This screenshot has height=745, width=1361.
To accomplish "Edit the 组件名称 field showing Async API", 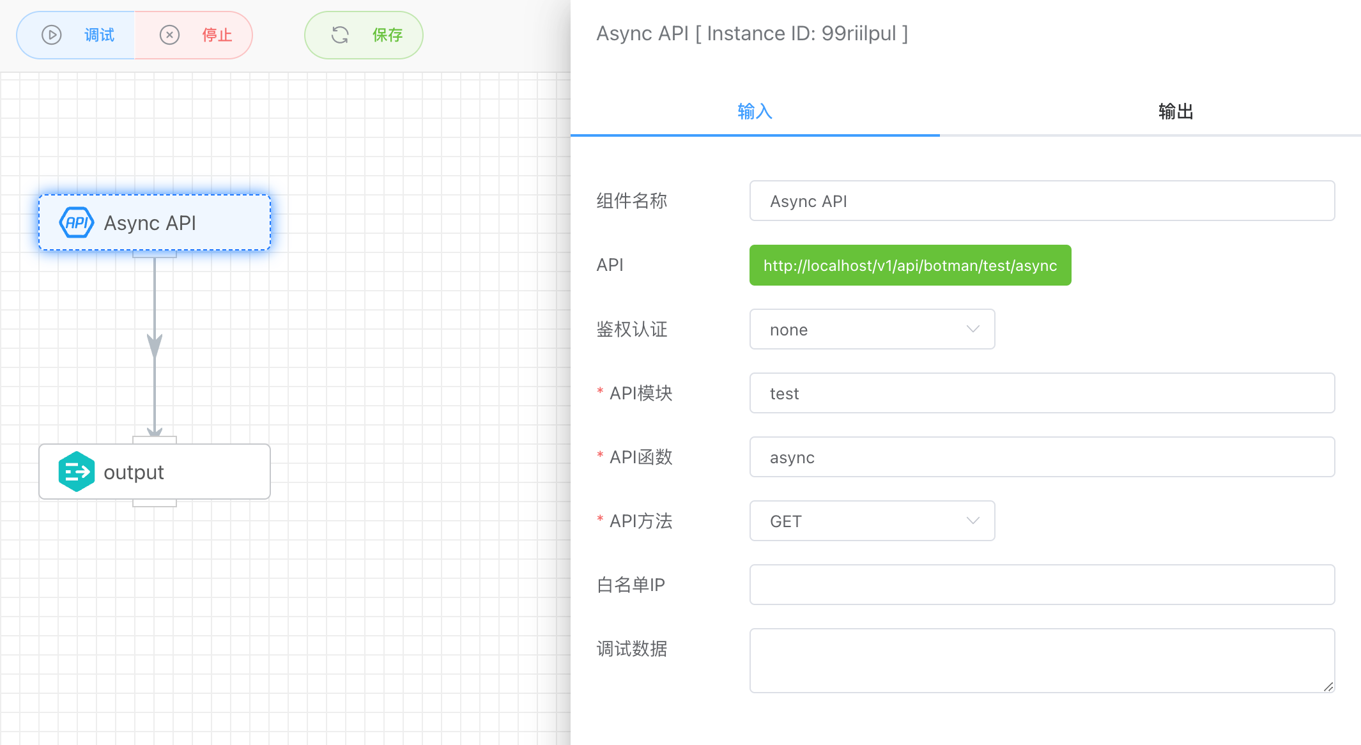I will click(x=1042, y=201).
